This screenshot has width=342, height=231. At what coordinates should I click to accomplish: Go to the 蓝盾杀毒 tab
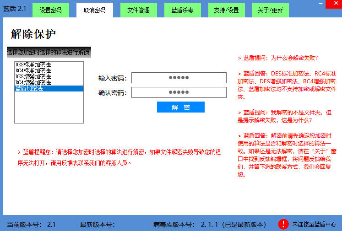(183, 10)
